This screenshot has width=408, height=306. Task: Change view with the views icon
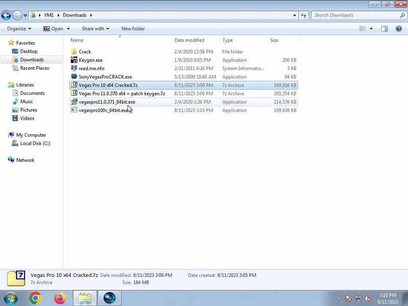tap(363, 29)
